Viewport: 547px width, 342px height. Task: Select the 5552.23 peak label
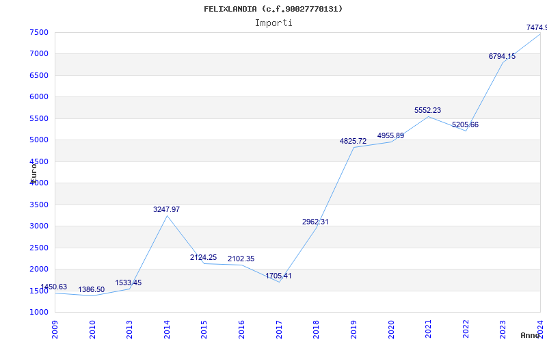click(428, 110)
